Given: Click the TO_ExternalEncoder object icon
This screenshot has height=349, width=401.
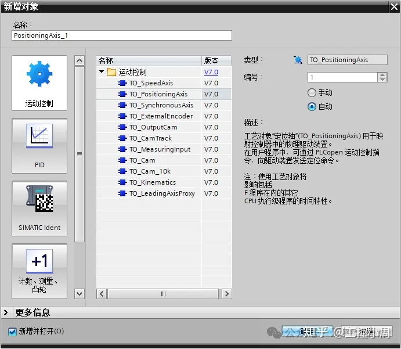Looking at the screenshot, I should tap(122, 116).
